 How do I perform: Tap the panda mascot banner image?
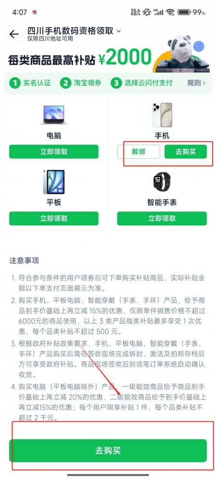tap(183, 54)
